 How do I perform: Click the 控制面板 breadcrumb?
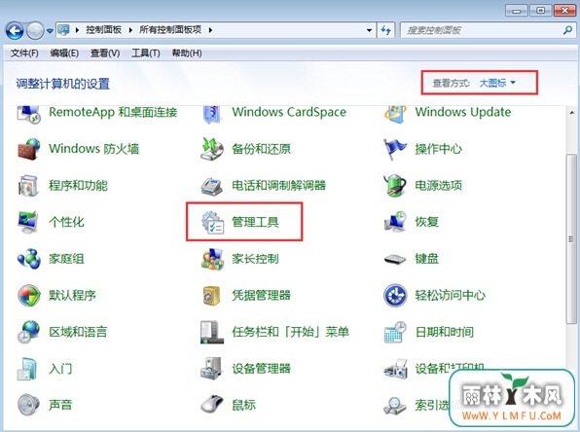click(103, 30)
